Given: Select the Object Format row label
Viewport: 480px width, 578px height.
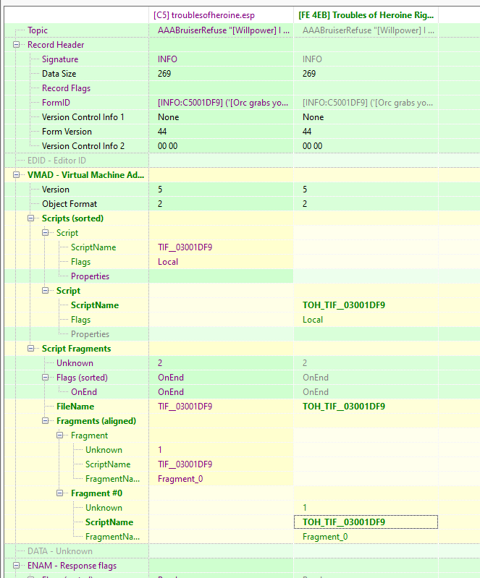Looking at the screenshot, I should pyautogui.click(x=70, y=204).
